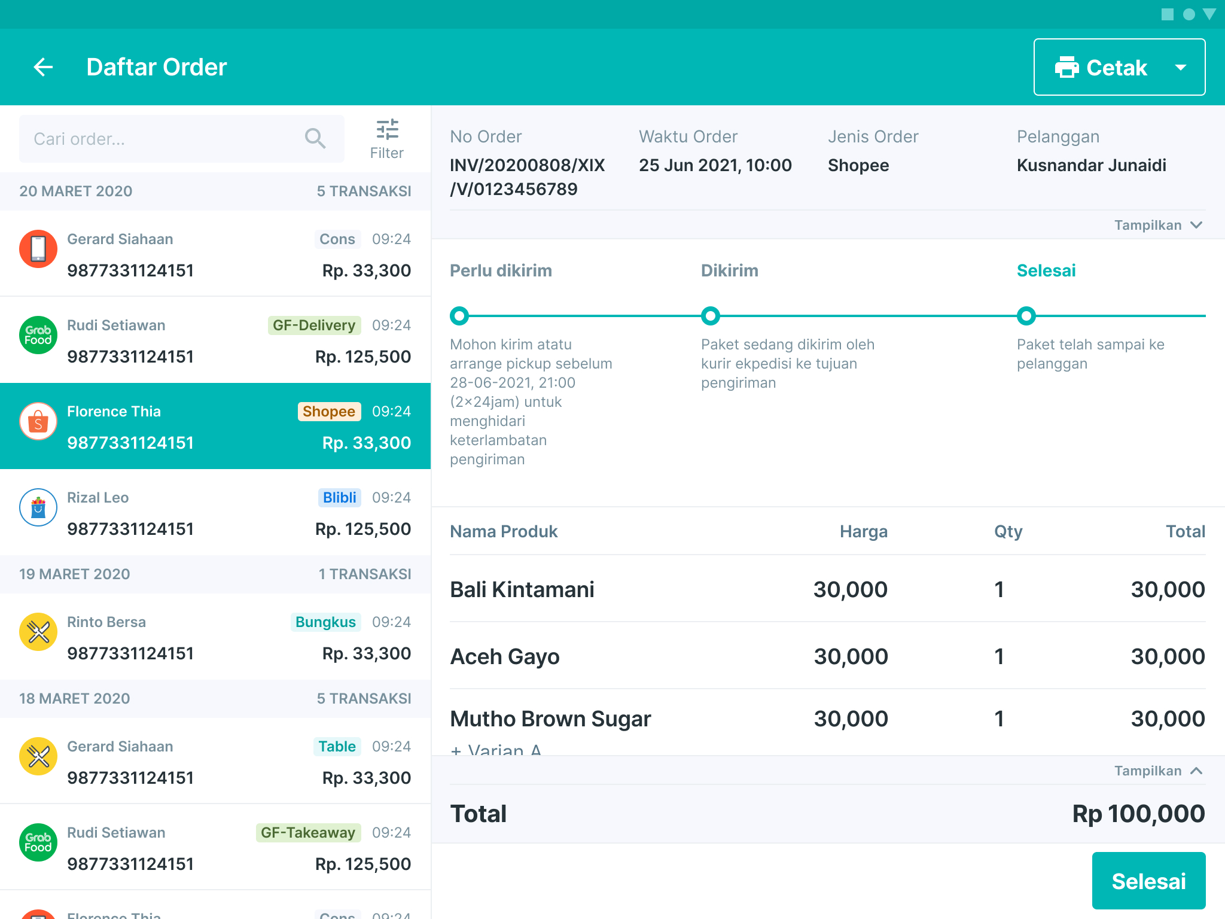The height and width of the screenshot is (919, 1225).
Task: Select the Bungkus tag
Action: click(325, 622)
